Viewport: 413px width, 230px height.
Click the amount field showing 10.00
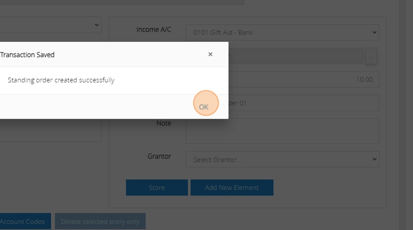click(306, 80)
